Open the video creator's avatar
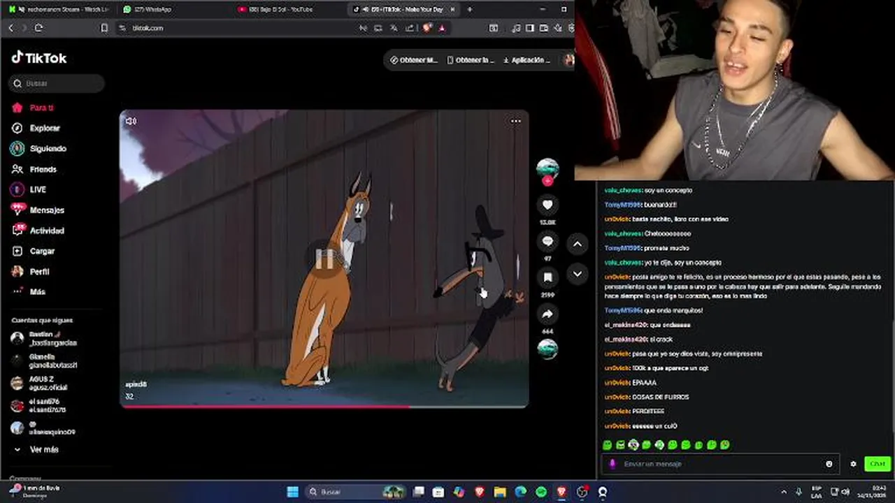 [x=547, y=168]
